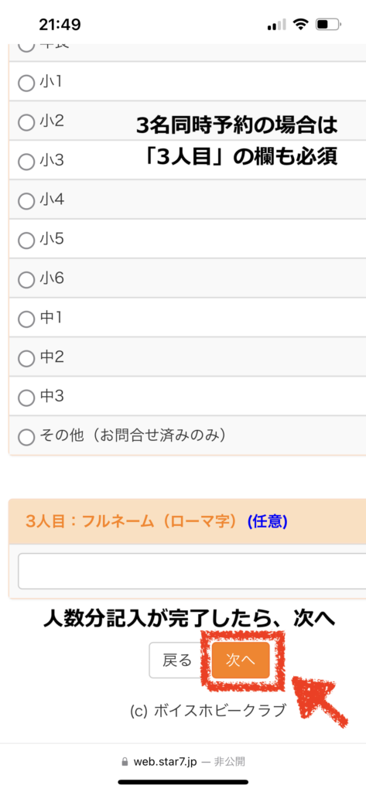Select その他（お問合せ済みのみ） option
Image resolution: width=366 pixels, height=792 pixels.
point(26,436)
